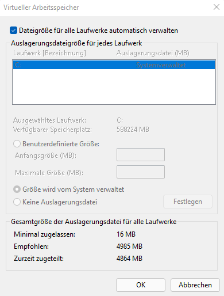Select the Benutzerdefinierte Größe radio button
This screenshot has height=296, width=224.
[x=17, y=144]
